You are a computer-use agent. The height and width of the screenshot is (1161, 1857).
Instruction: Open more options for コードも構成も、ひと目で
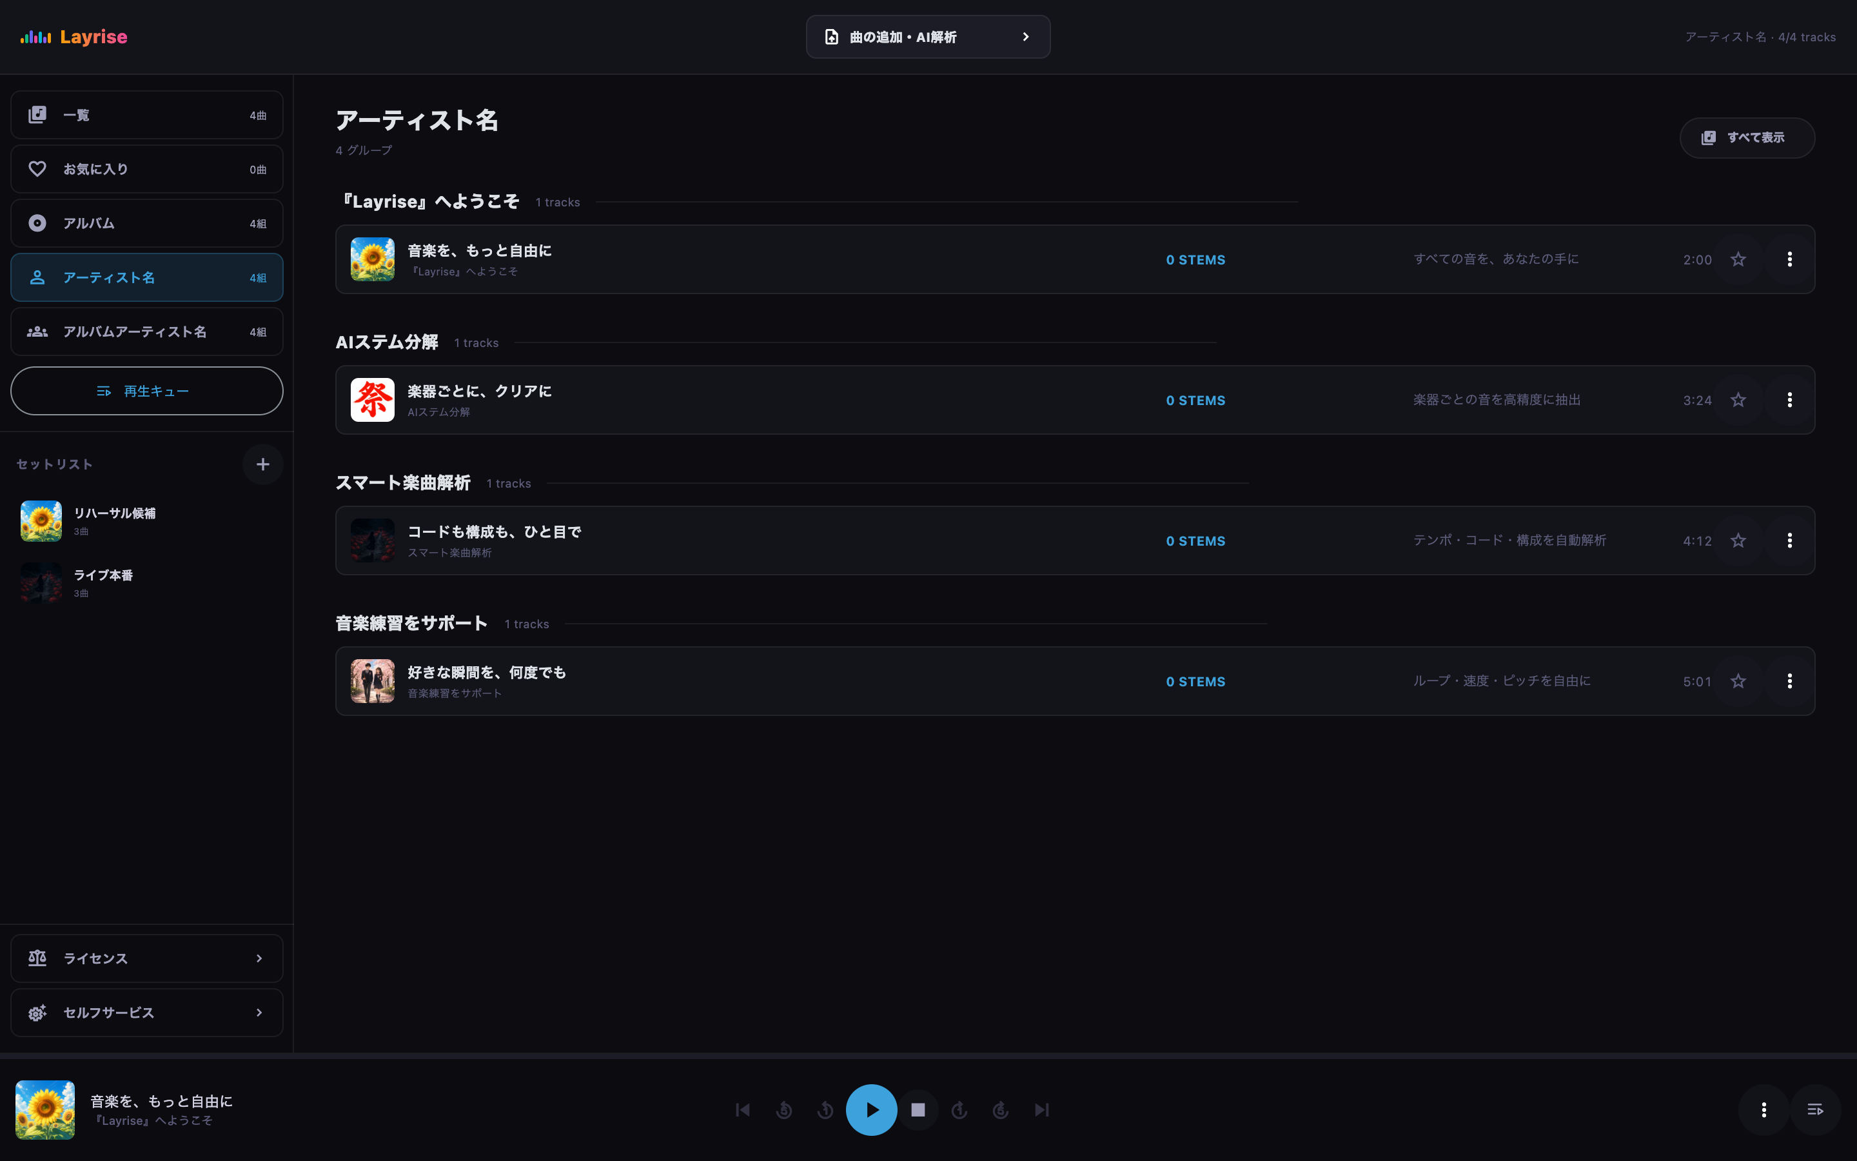pyautogui.click(x=1789, y=541)
